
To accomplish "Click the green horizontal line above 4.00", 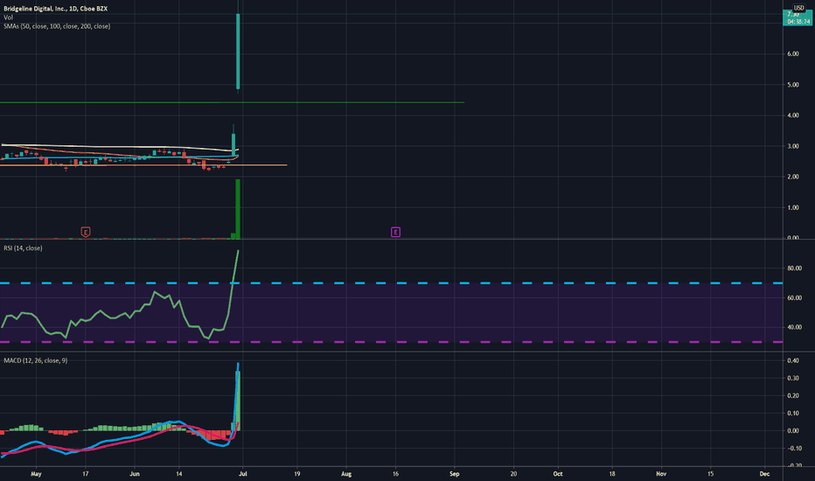I will [232, 102].
